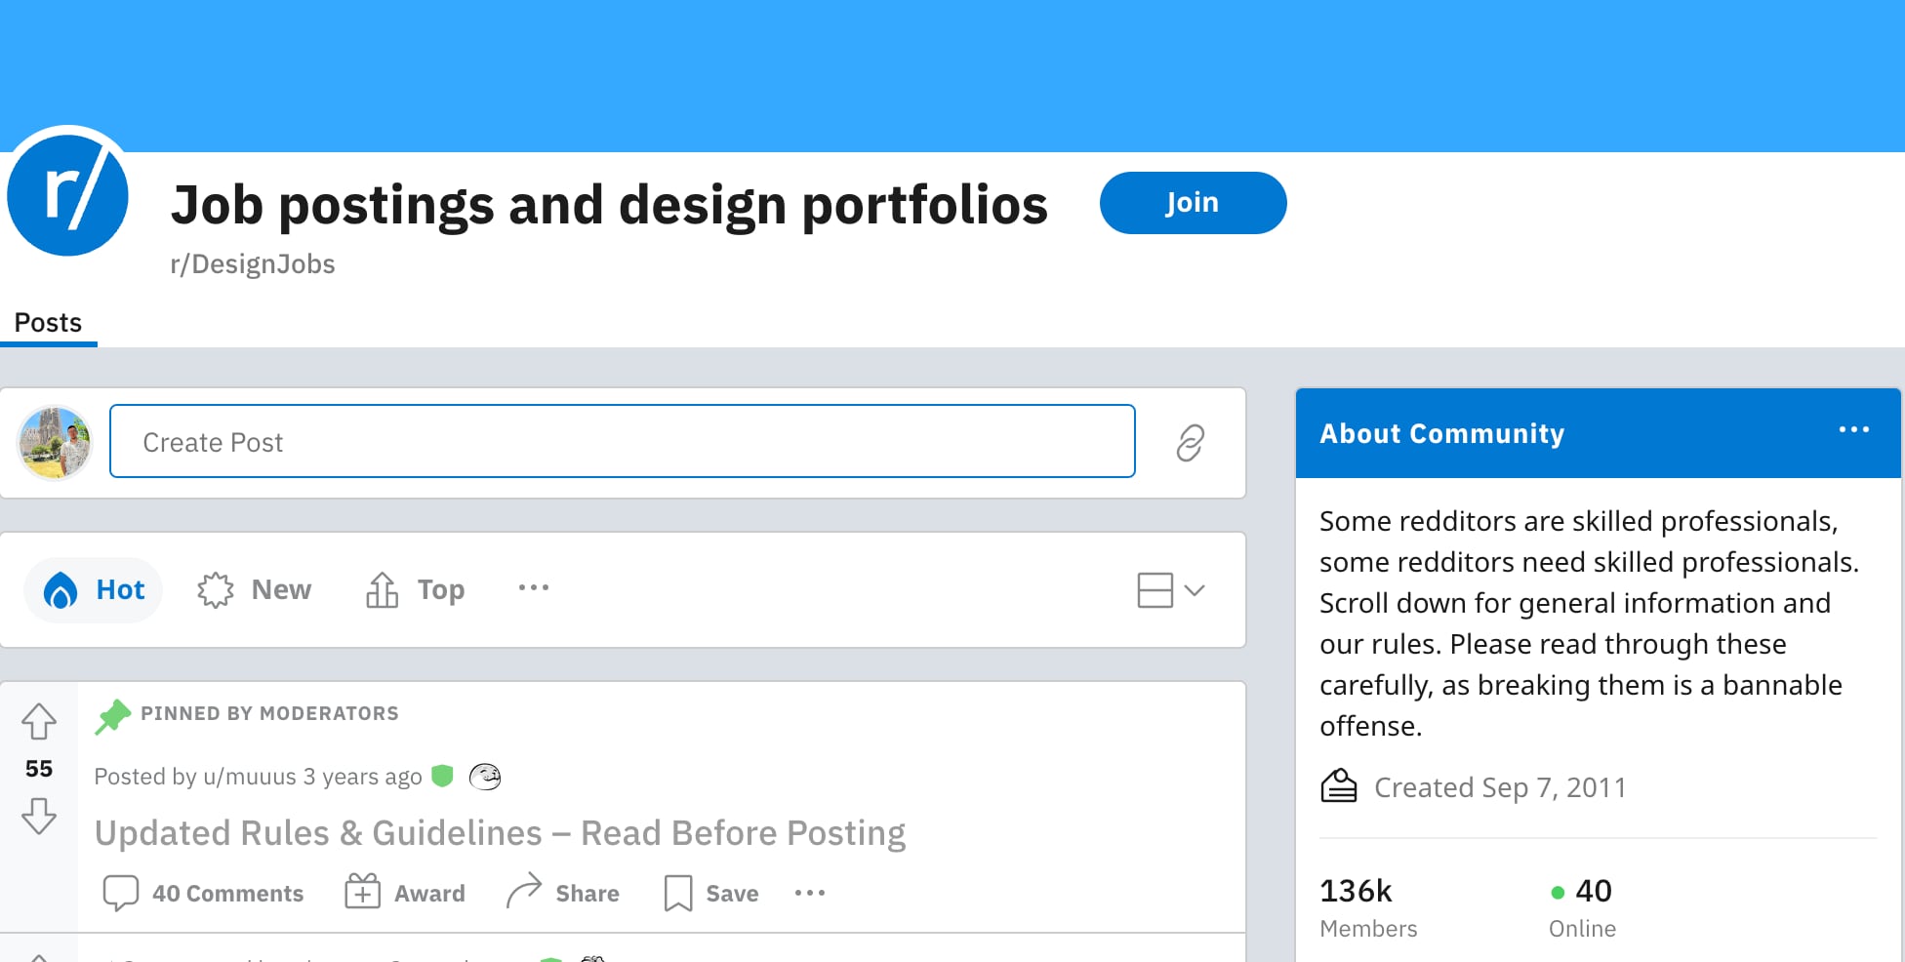The height and width of the screenshot is (962, 1905).
Task: Open About Community options menu
Action: pyautogui.click(x=1853, y=430)
